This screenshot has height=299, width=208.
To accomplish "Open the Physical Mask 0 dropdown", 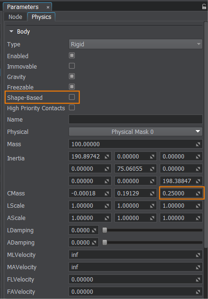I will [135, 132].
